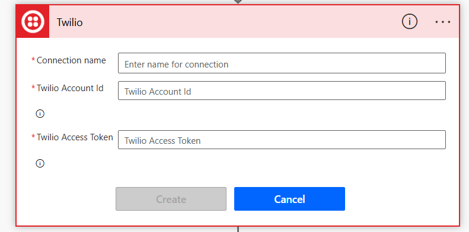Click the red asterisk beside Twilio Access Token
This screenshot has width=469, height=232.
[33, 137]
